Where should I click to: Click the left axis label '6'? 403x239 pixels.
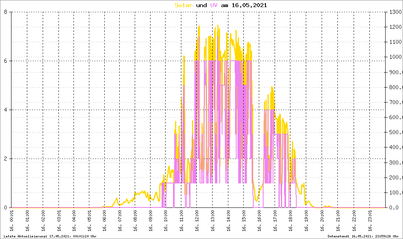click(6, 61)
